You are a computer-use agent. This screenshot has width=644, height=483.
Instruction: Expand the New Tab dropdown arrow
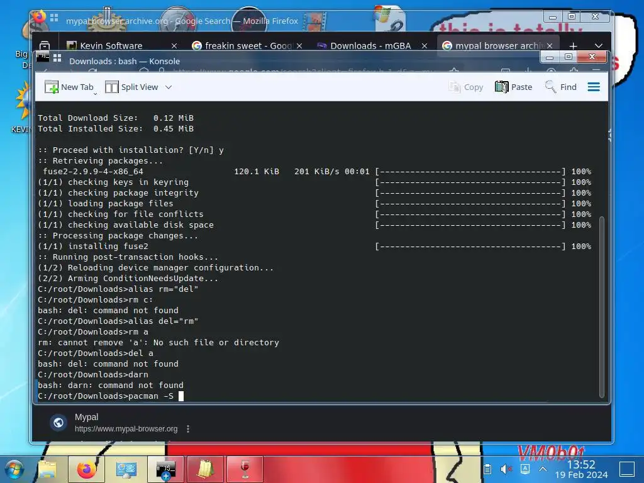[96, 94]
